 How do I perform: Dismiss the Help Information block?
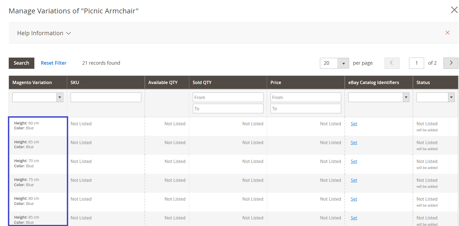(447, 33)
